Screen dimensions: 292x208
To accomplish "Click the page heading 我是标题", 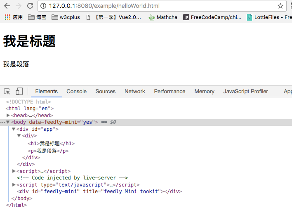I will pos(29,41).
